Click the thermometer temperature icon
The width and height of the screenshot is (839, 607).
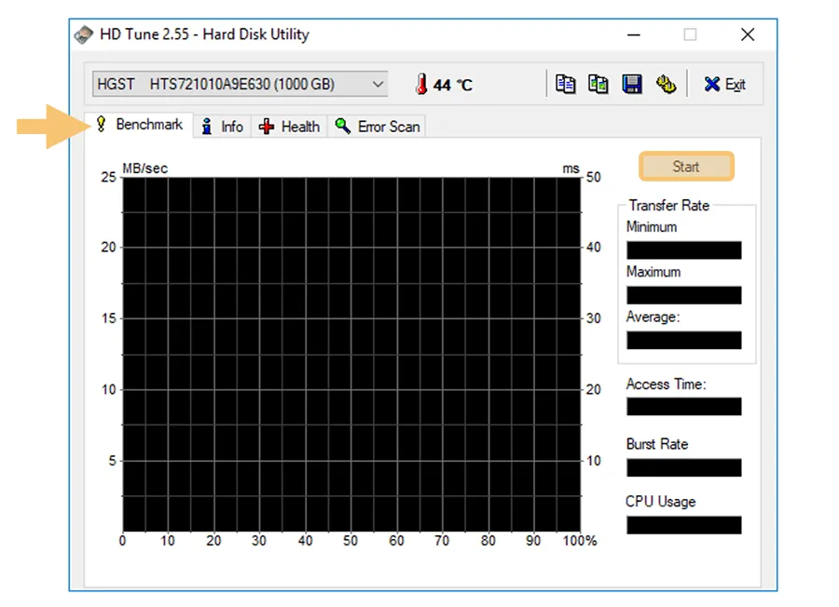pos(421,85)
